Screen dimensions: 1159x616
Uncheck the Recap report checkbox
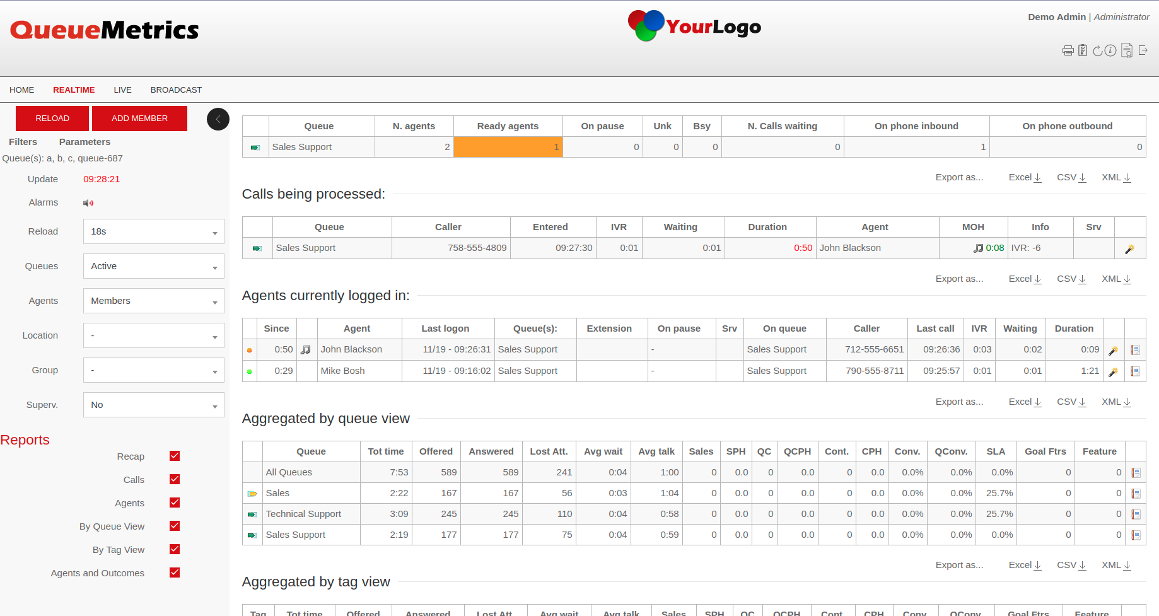(x=175, y=456)
